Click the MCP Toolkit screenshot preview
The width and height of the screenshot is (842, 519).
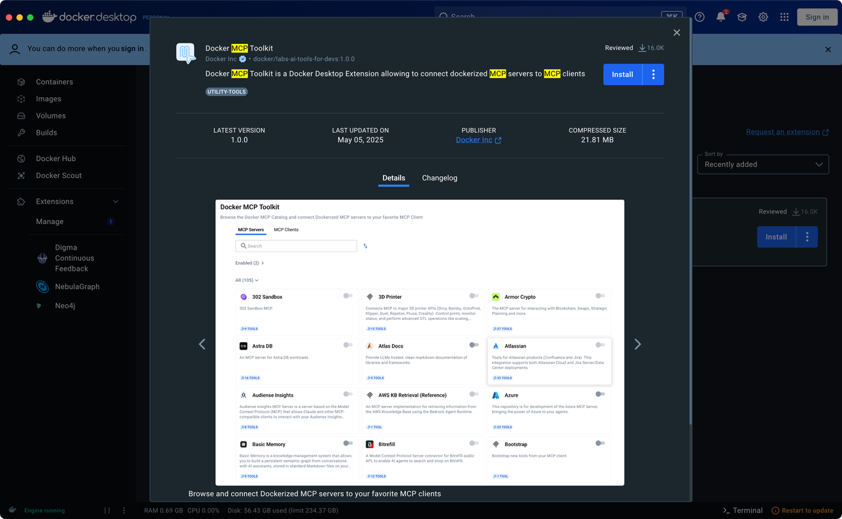(x=420, y=343)
